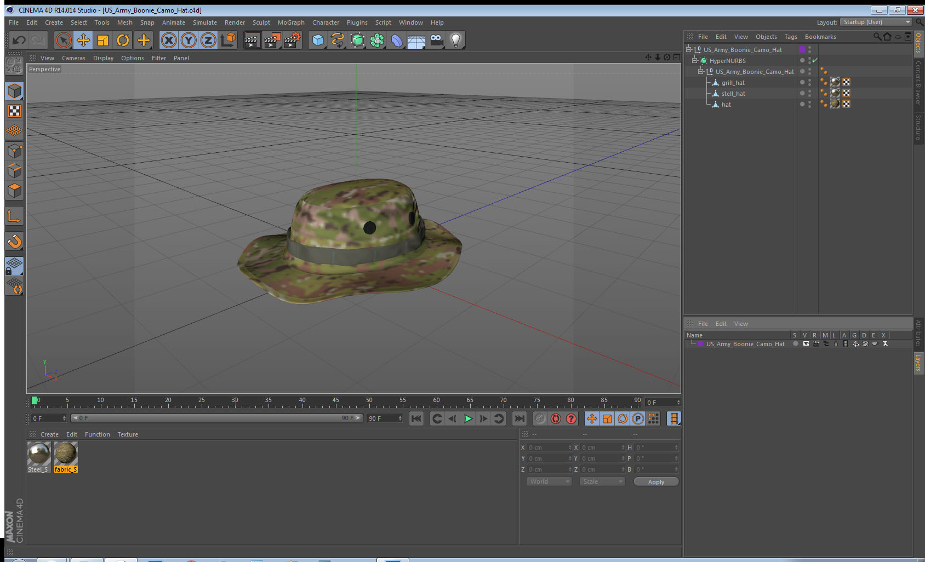Toggle autokeying button

click(556, 418)
